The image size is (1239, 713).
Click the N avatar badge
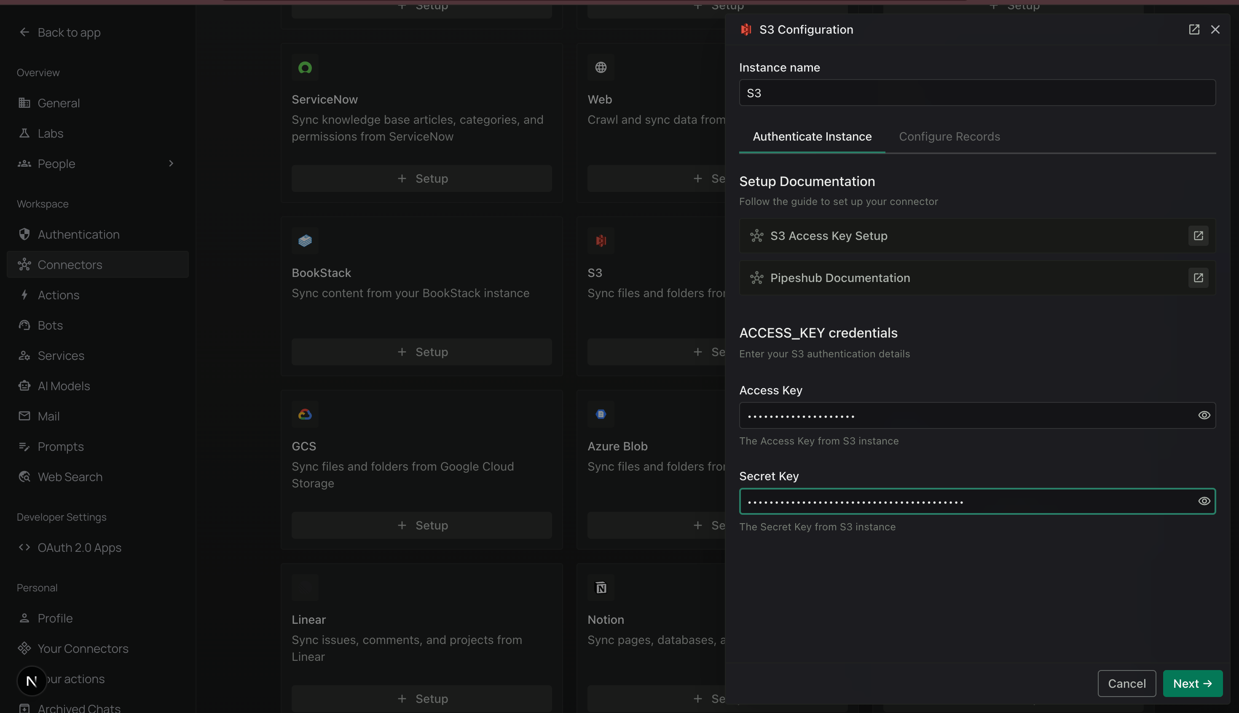point(32,681)
